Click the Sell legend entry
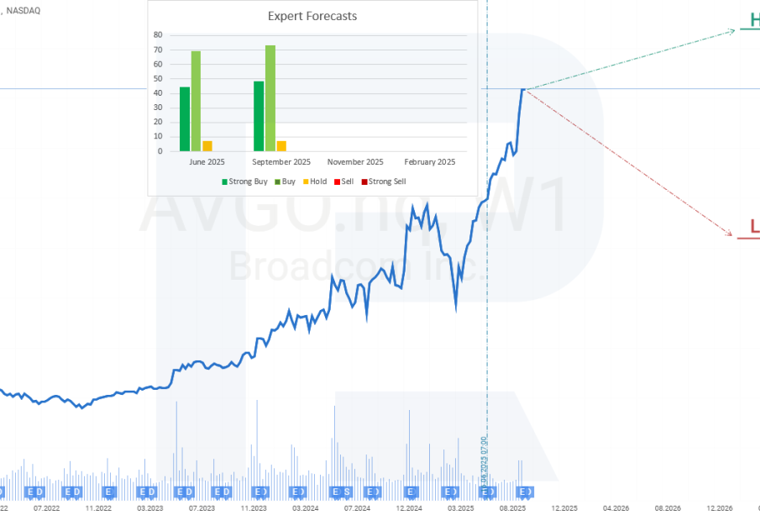 click(x=345, y=181)
